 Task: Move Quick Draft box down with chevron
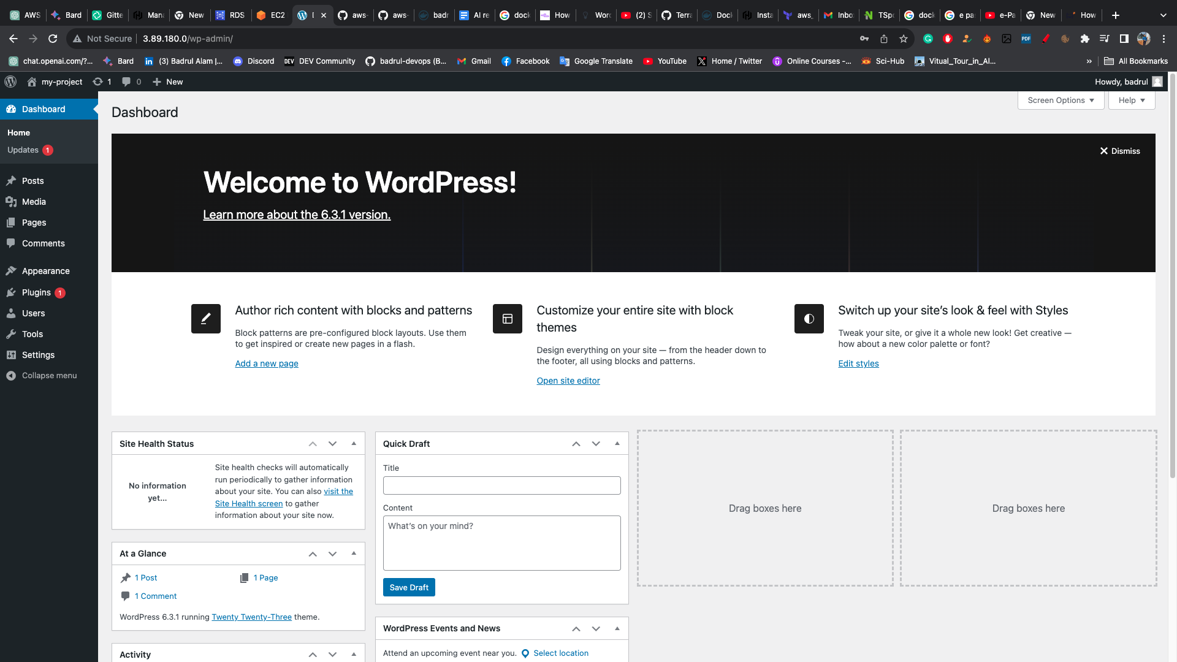pyautogui.click(x=596, y=444)
